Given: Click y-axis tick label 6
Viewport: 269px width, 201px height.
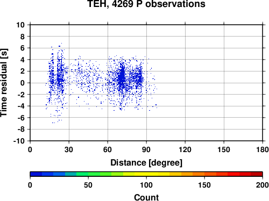Looking at the screenshot, I should 23,48.
